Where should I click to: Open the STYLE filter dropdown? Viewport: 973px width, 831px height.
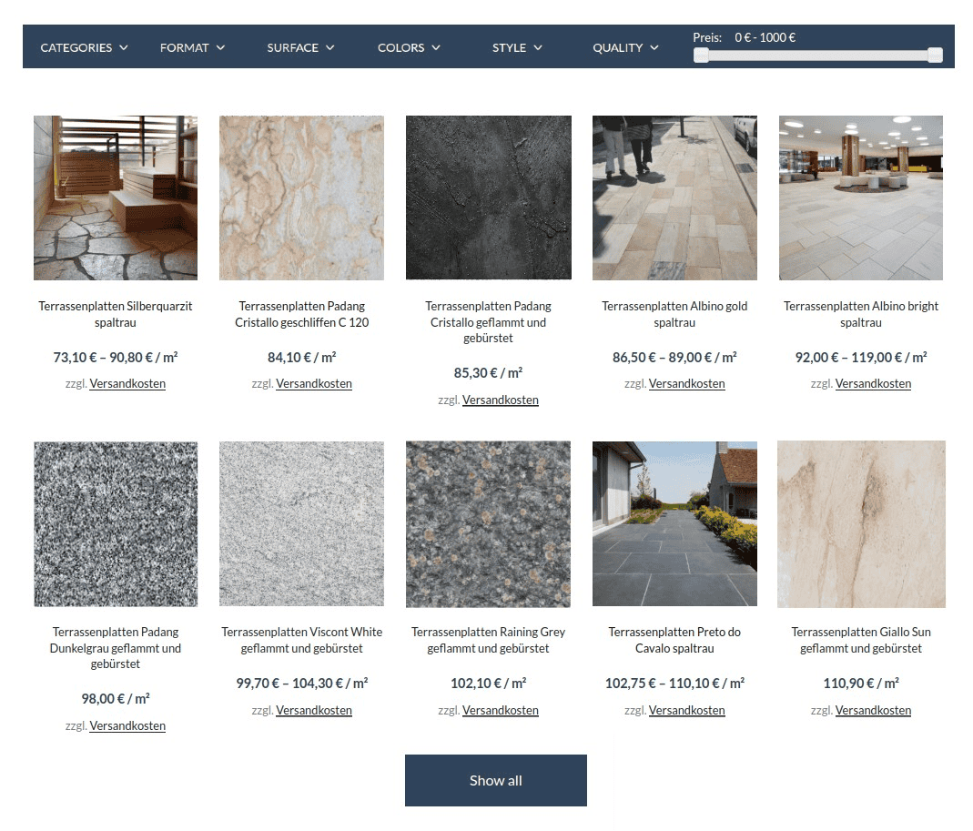tap(516, 47)
